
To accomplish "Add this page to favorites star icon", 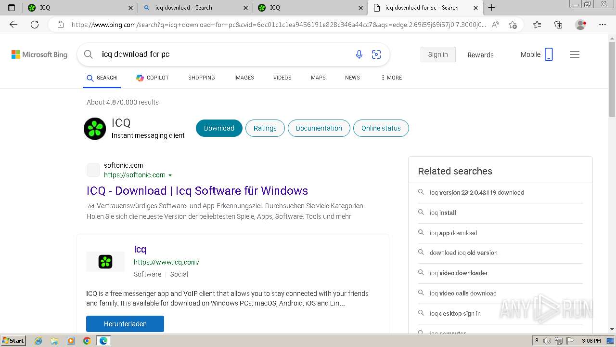I will click(513, 25).
